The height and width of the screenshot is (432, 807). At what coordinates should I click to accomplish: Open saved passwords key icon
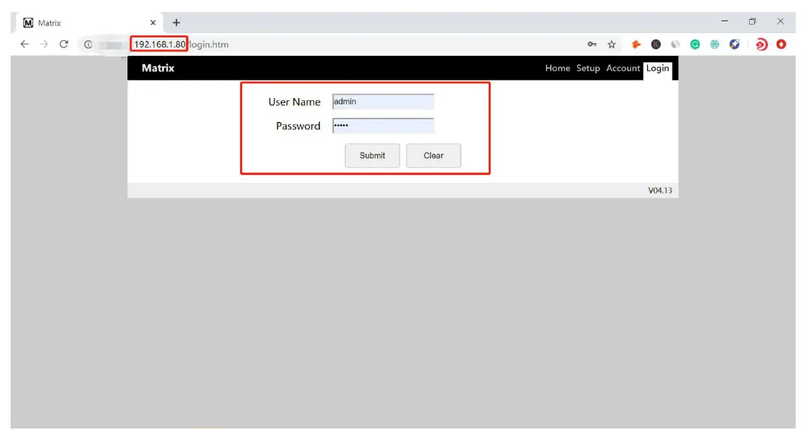coord(592,44)
